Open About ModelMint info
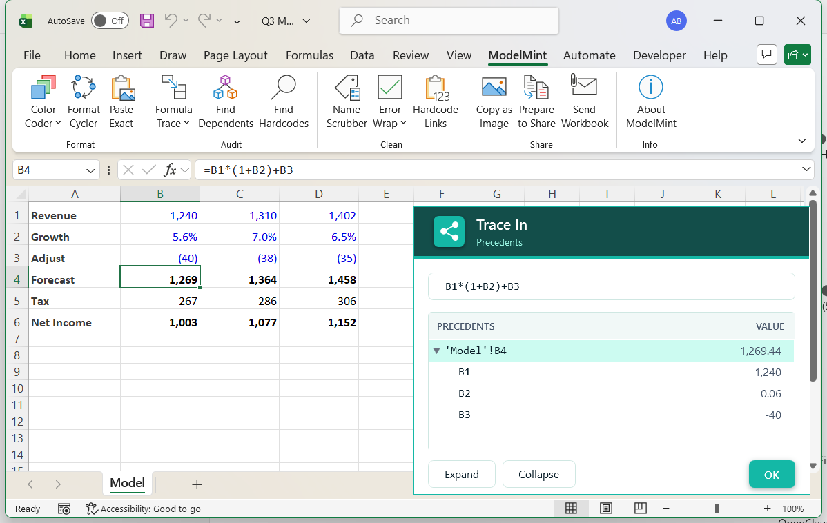Image resolution: width=827 pixels, height=523 pixels. pyautogui.click(x=651, y=102)
